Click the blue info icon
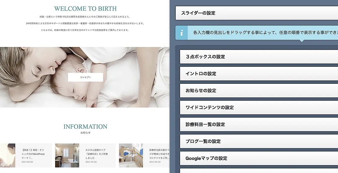Screen dimensions: 338x173 [x=181, y=33]
